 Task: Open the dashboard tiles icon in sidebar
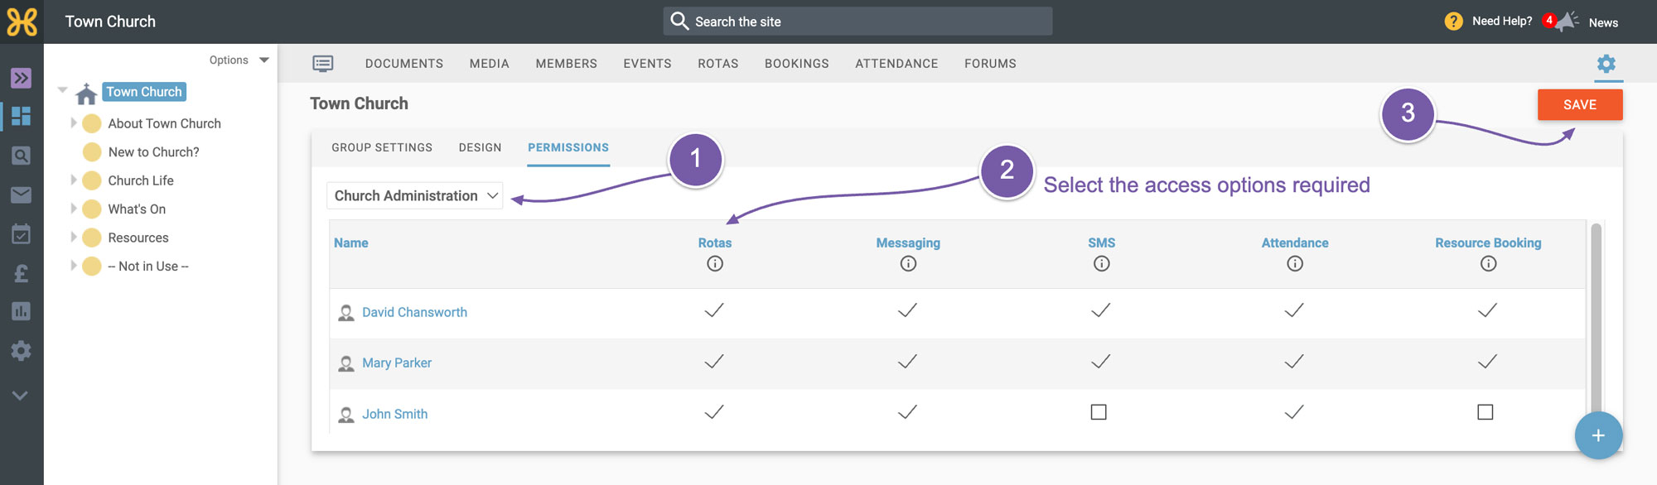(x=21, y=116)
